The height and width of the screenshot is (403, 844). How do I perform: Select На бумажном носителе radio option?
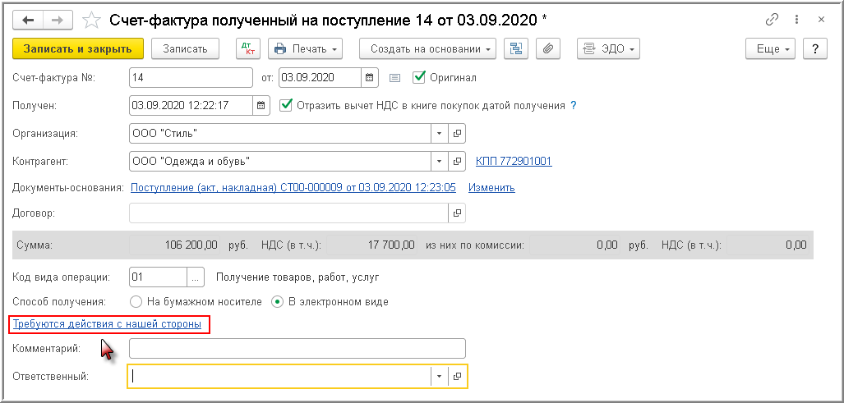[137, 301]
